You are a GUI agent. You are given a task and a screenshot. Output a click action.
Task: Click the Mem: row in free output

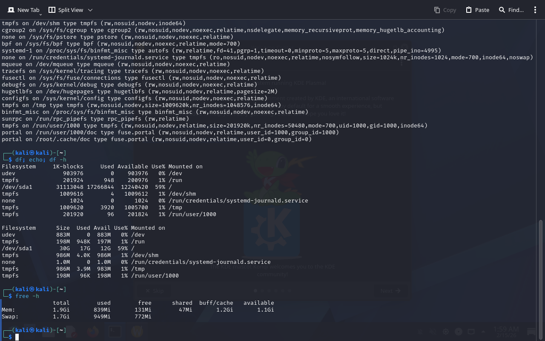[x=9, y=310]
